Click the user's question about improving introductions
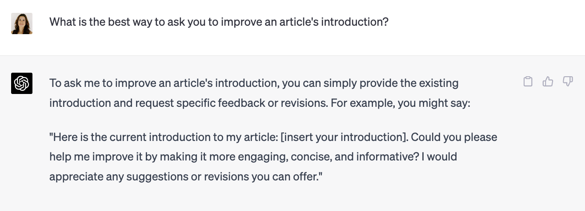 219,22
